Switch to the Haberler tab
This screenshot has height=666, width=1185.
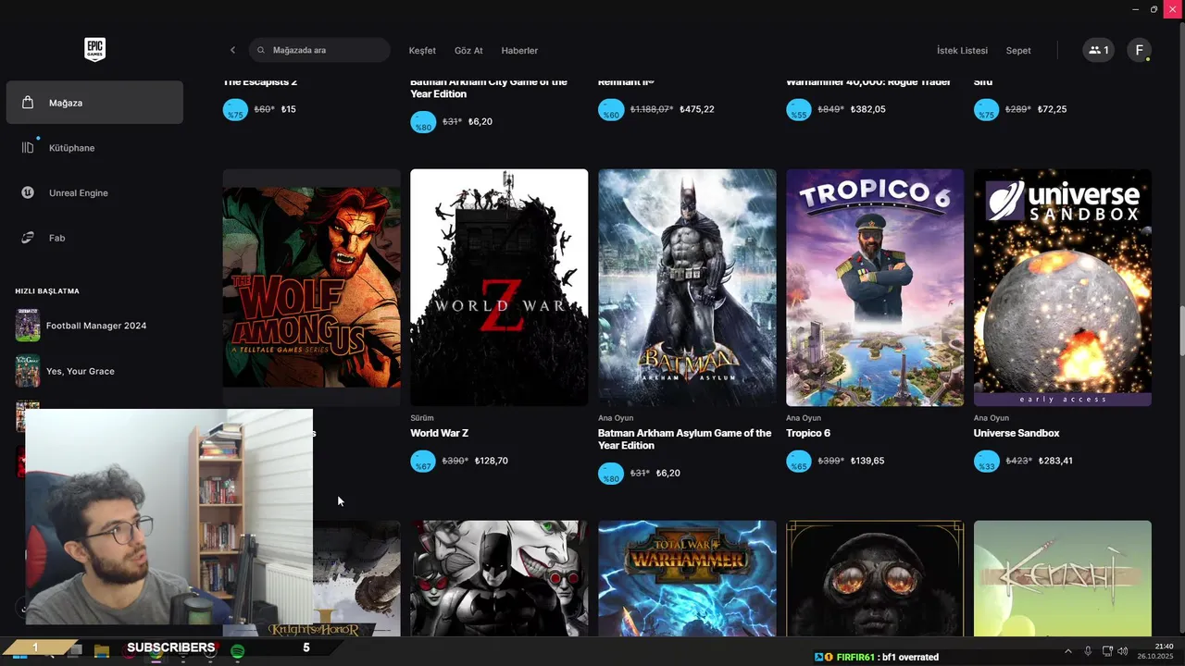(x=519, y=51)
